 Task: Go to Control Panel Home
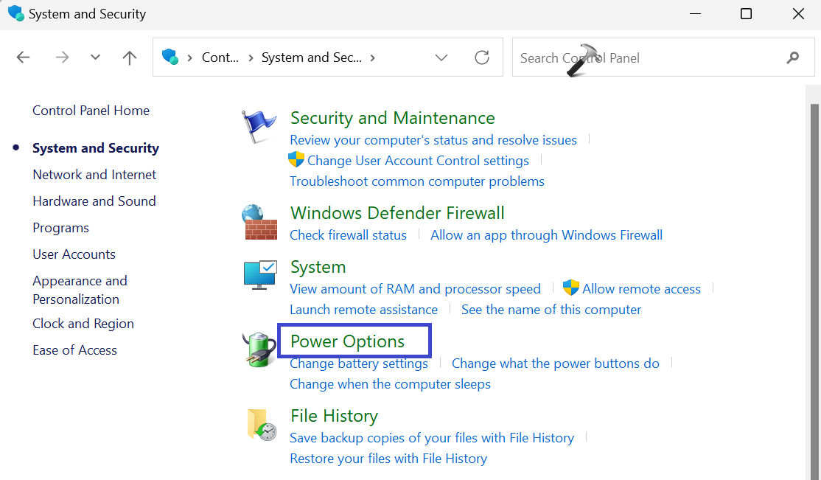click(91, 111)
